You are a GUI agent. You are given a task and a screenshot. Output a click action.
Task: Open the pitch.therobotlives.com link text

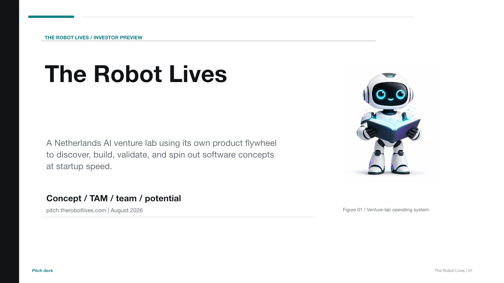(x=76, y=210)
